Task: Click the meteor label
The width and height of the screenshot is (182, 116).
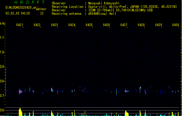Action: (x=41, y=9)
